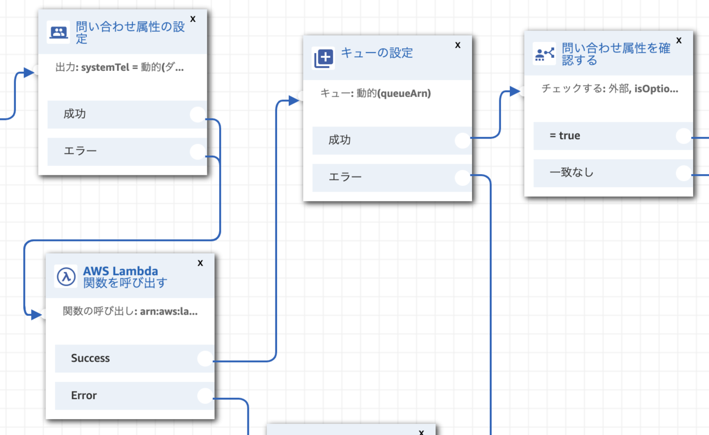
Task: Click the 成功 output connector on キューの設定
Action: click(x=461, y=140)
